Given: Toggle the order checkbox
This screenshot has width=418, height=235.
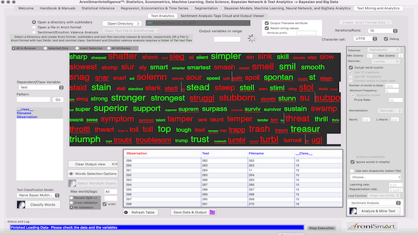Looking at the screenshot, I should click(104, 204).
